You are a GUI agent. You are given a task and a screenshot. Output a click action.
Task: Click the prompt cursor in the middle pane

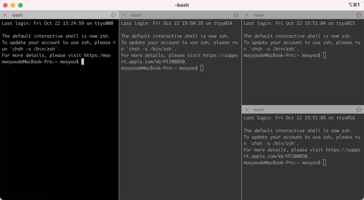(x=202, y=68)
